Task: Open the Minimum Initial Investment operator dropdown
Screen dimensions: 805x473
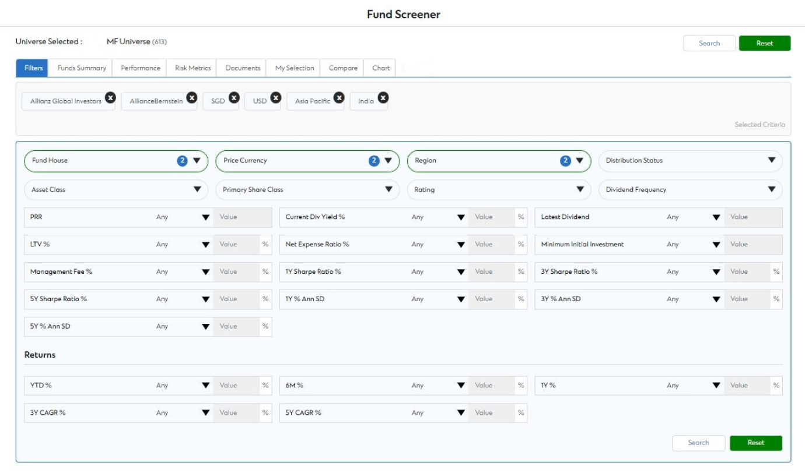Action: [x=693, y=245]
